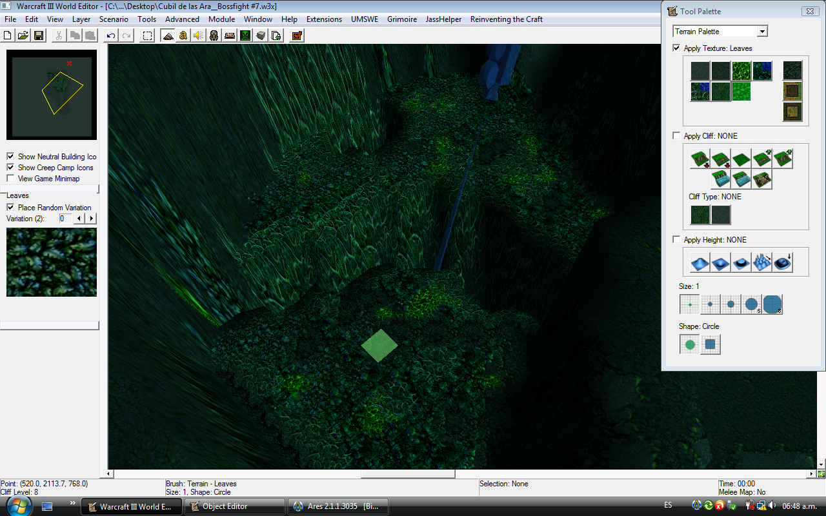Open the Terrain Editor toolbar icon
Image resolution: width=826 pixels, height=516 pixels.
click(x=168, y=35)
